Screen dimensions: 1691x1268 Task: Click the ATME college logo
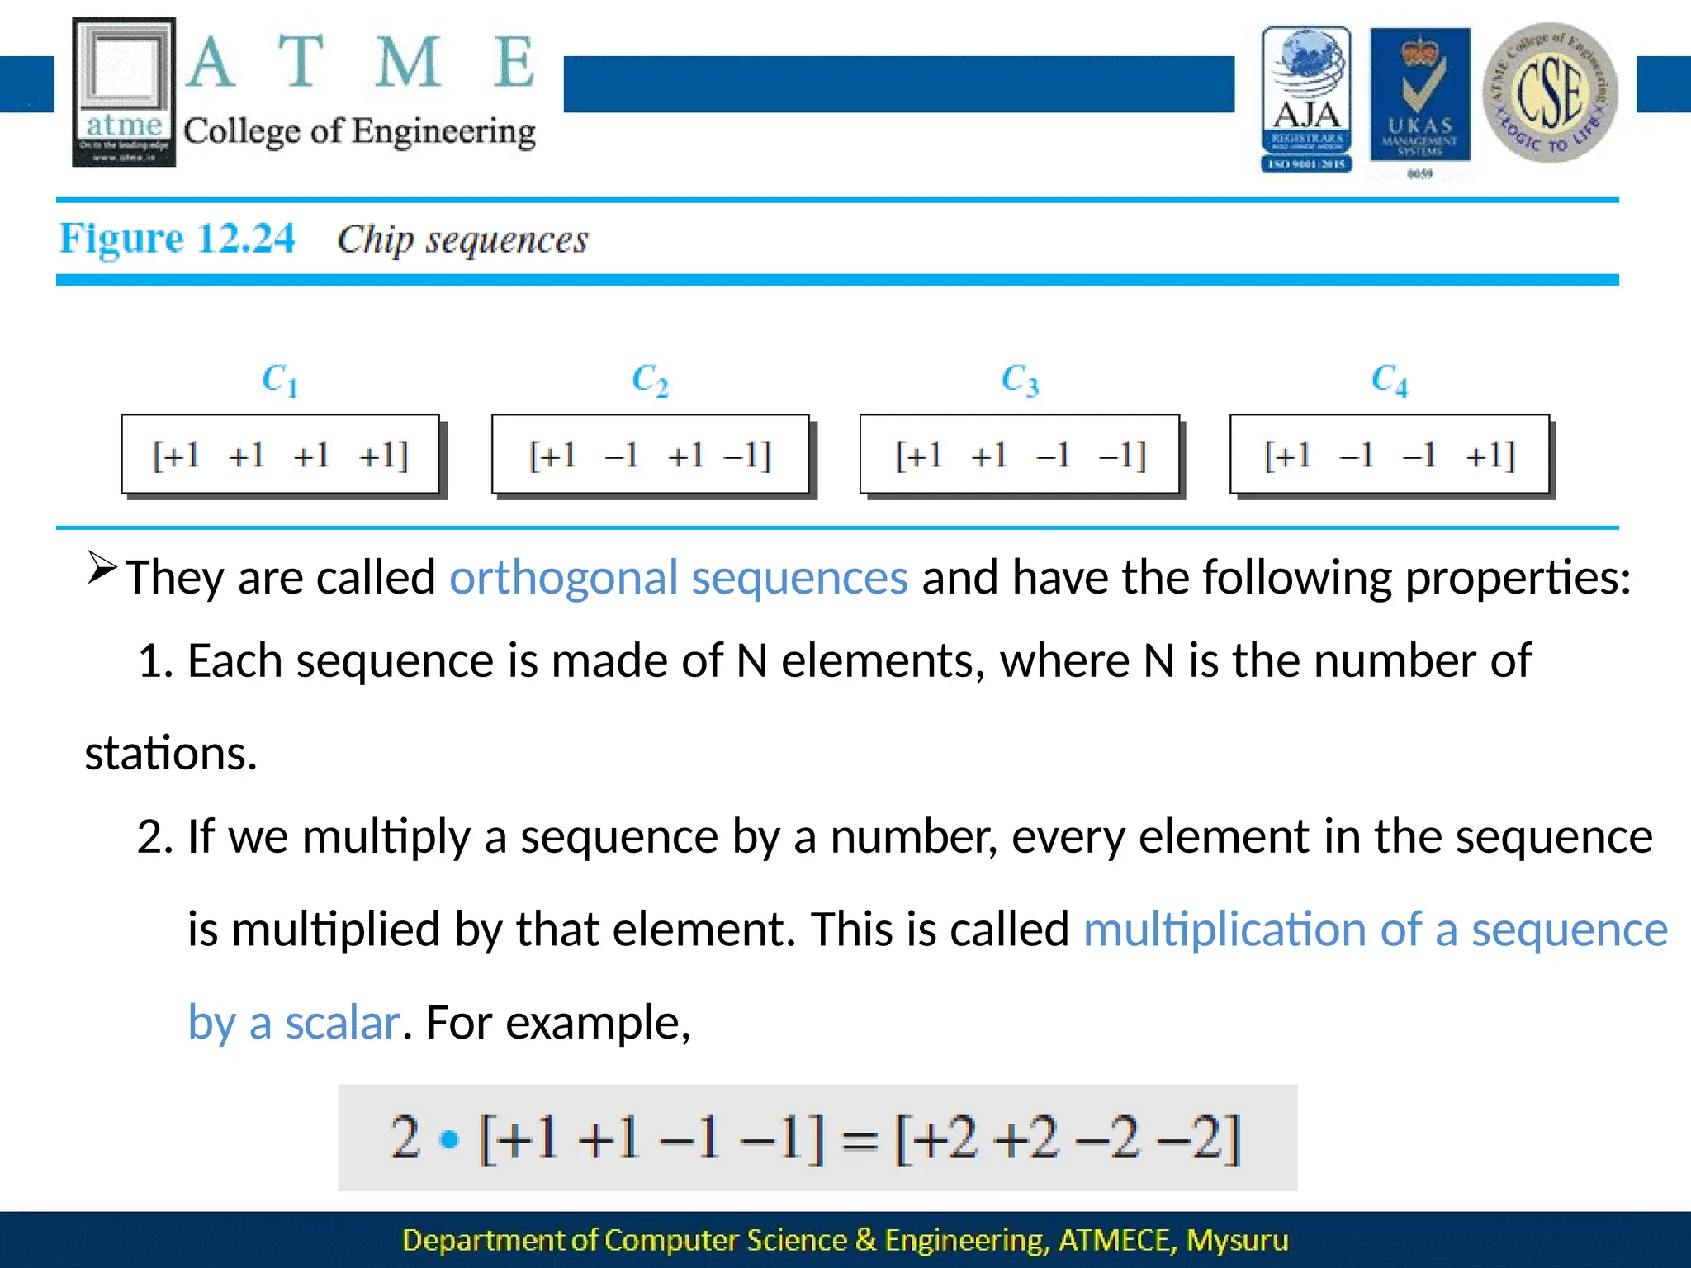124,92
